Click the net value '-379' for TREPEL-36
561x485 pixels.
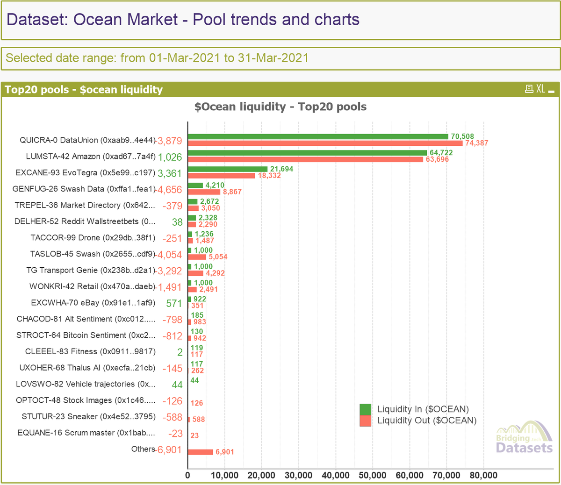pos(172,206)
